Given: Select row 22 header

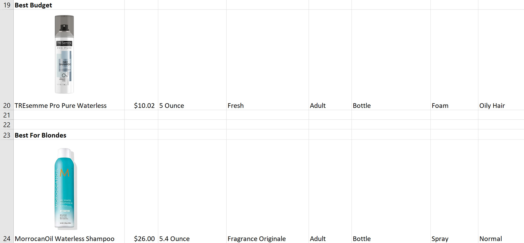Looking at the screenshot, I should (x=7, y=125).
